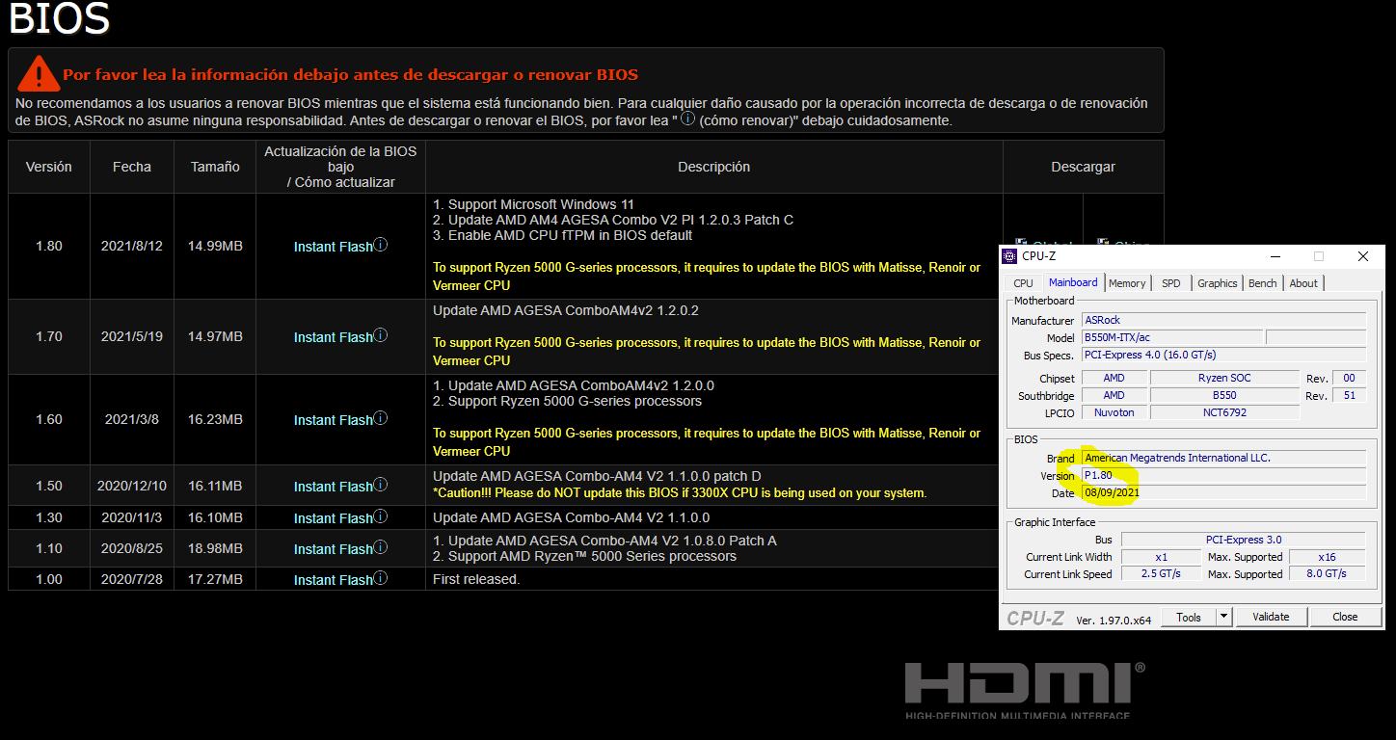The height and width of the screenshot is (740, 1396).
Task: Switch to the Graphics tab in CPU-Z
Action: pos(1217,283)
